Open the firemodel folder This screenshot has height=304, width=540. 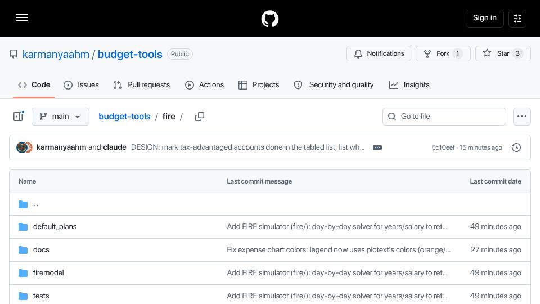coord(48,273)
